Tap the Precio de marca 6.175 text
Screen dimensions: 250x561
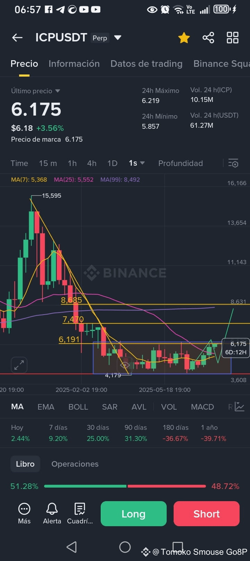click(x=47, y=139)
